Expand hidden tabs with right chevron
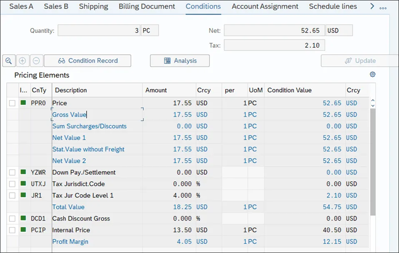399x253 pixels. (372, 6)
